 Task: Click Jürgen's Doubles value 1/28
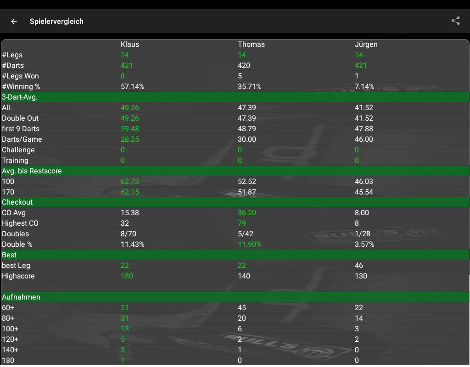[362, 234]
